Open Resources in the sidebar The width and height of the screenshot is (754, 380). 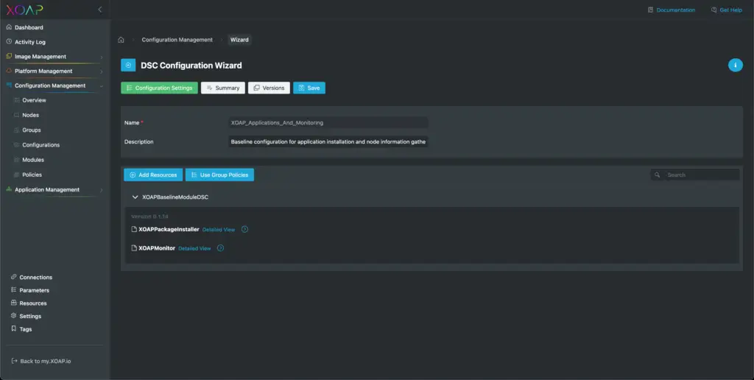33,303
